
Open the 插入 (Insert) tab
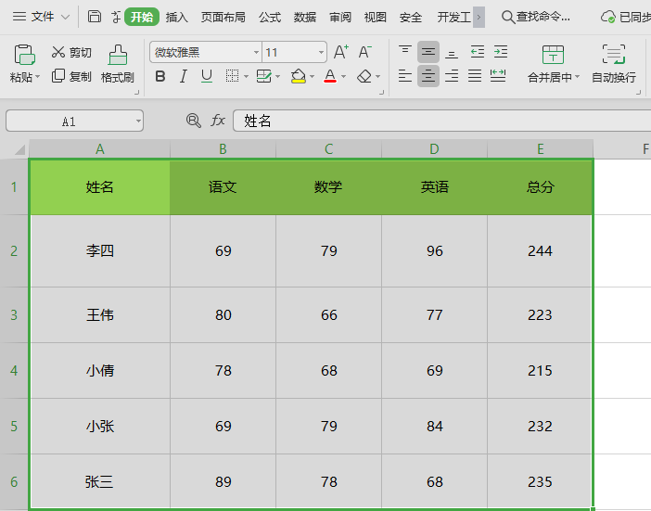click(x=176, y=17)
